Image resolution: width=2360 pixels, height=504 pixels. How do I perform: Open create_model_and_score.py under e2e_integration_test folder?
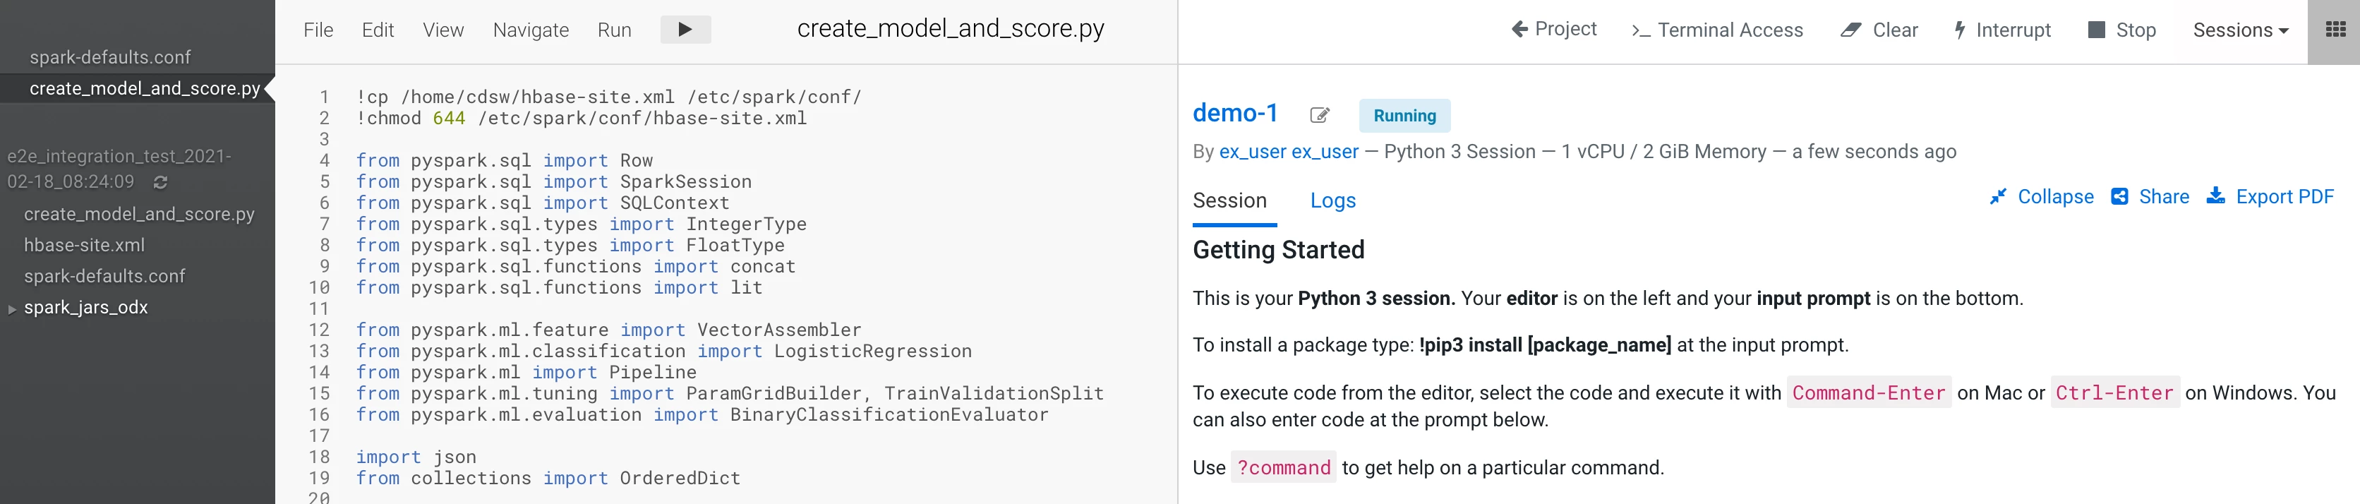[139, 215]
